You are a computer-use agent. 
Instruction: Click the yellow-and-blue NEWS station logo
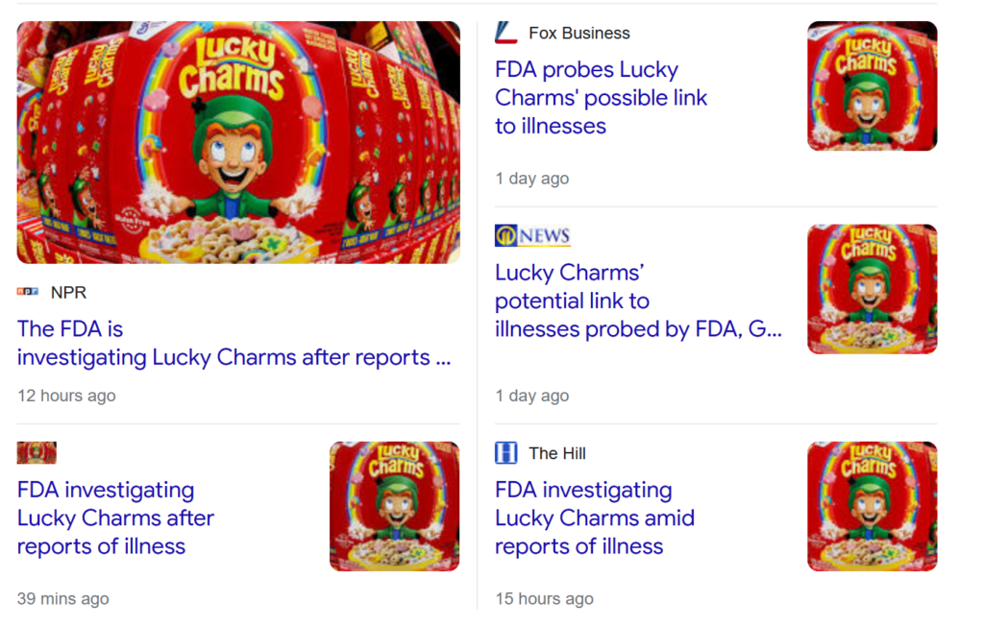click(x=532, y=235)
